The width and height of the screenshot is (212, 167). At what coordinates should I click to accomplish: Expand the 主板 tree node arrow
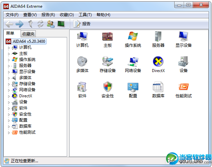pyautogui.click(x=9, y=54)
